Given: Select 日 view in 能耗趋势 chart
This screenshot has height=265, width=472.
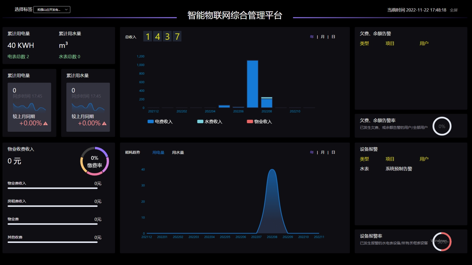Looking at the screenshot, I should [x=333, y=153].
